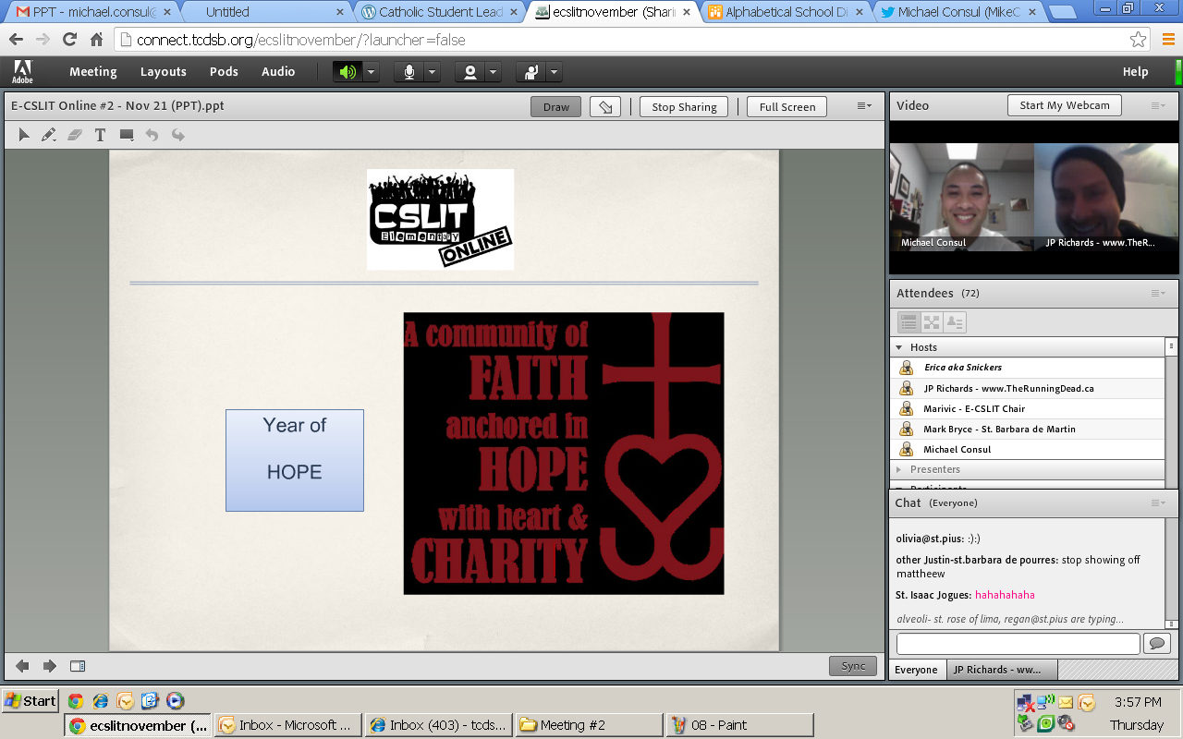
Task: Mute the green speaker audio button
Action: tap(348, 72)
